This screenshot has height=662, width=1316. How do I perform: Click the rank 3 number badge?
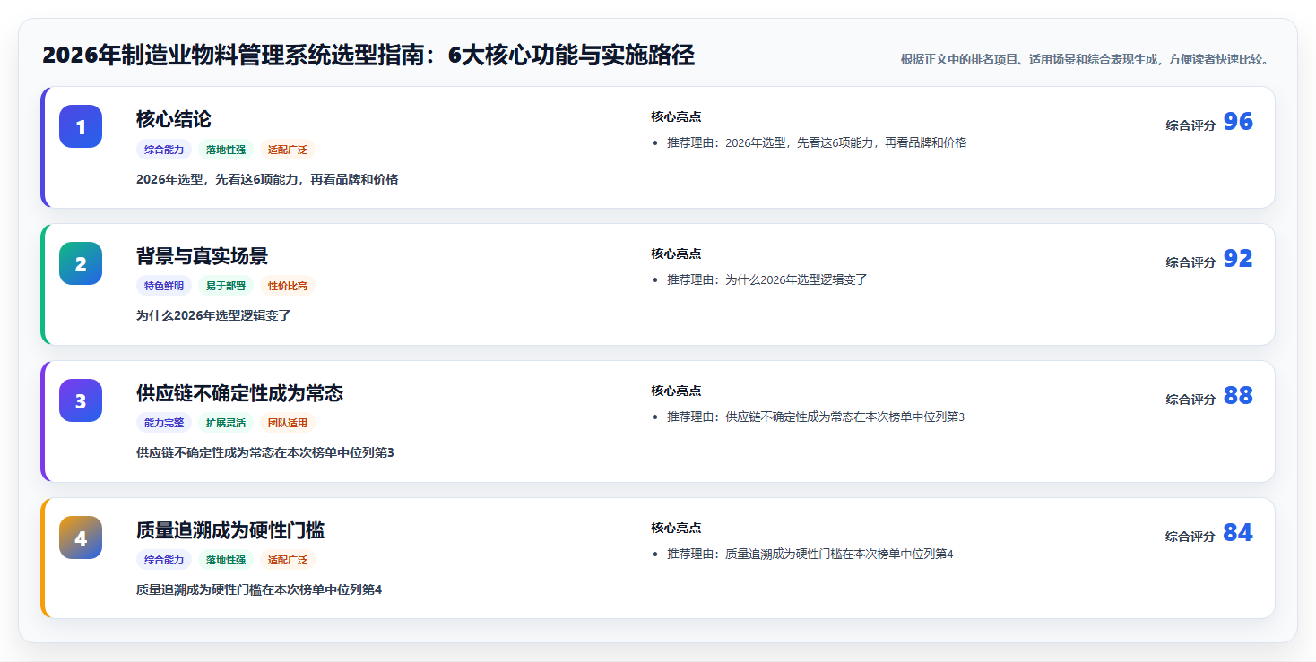(81, 400)
